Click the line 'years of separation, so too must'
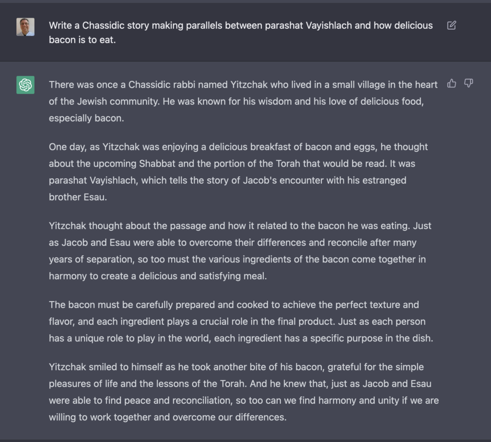This screenshot has height=442, width=491. pos(237,259)
